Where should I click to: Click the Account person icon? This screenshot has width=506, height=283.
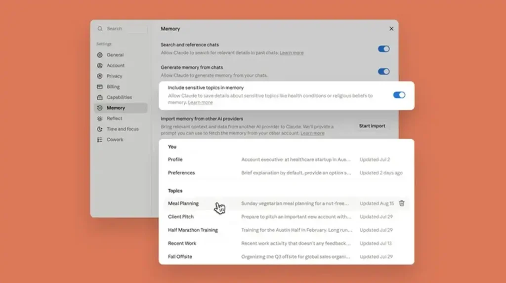tap(100, 66)
